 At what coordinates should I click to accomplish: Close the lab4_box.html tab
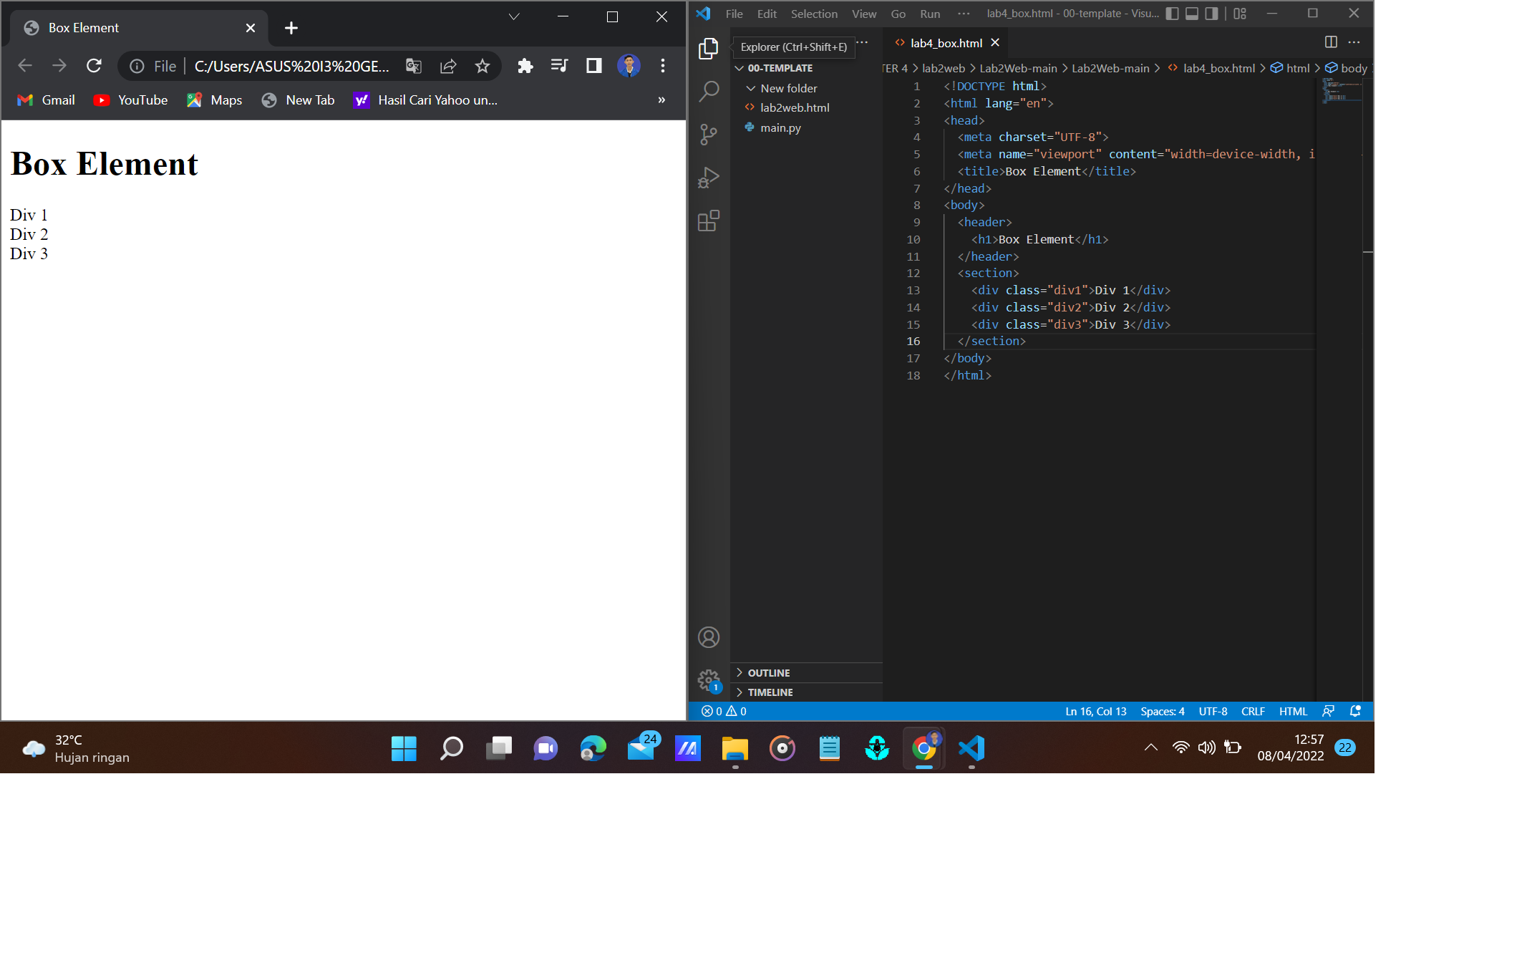coord(995,43)
